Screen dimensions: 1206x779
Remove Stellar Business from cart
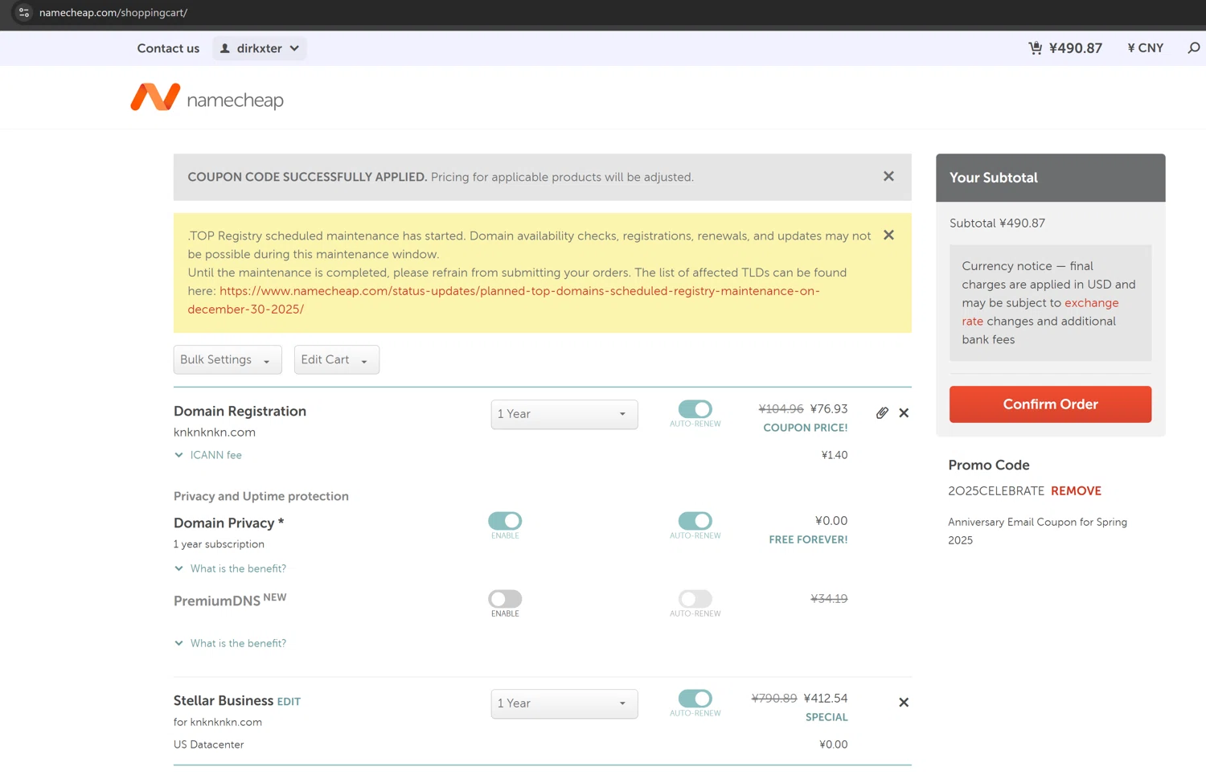coord(904,703)
